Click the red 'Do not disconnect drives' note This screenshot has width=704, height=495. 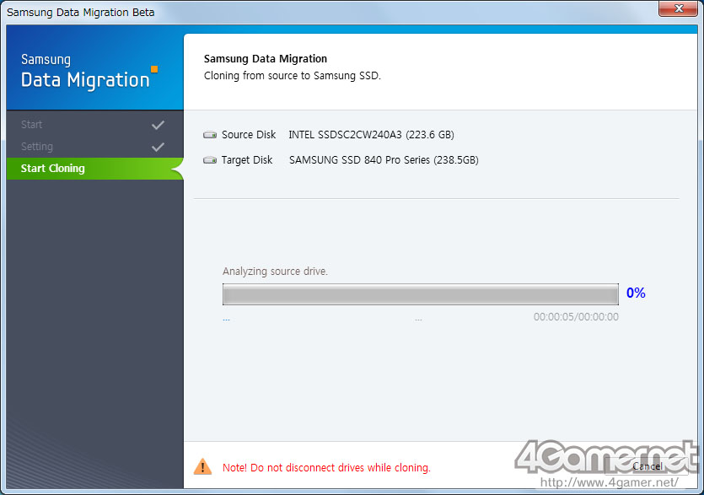pyautogui.click(x=326, y=468)
